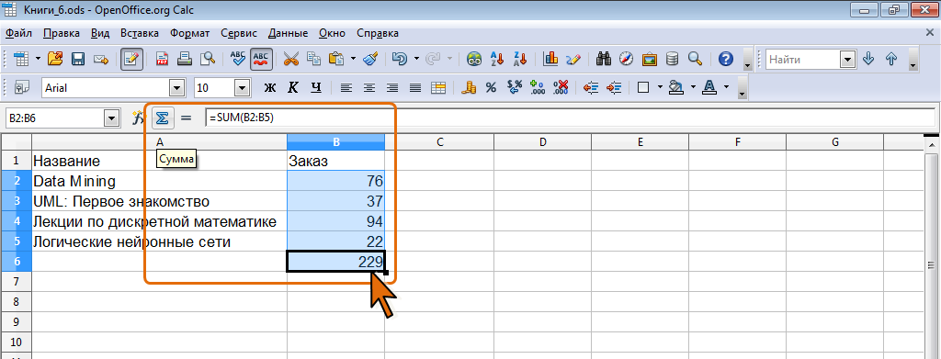Expand the Paste options dropdown arrow
This screenshot has height=359, width=941.
353,59
